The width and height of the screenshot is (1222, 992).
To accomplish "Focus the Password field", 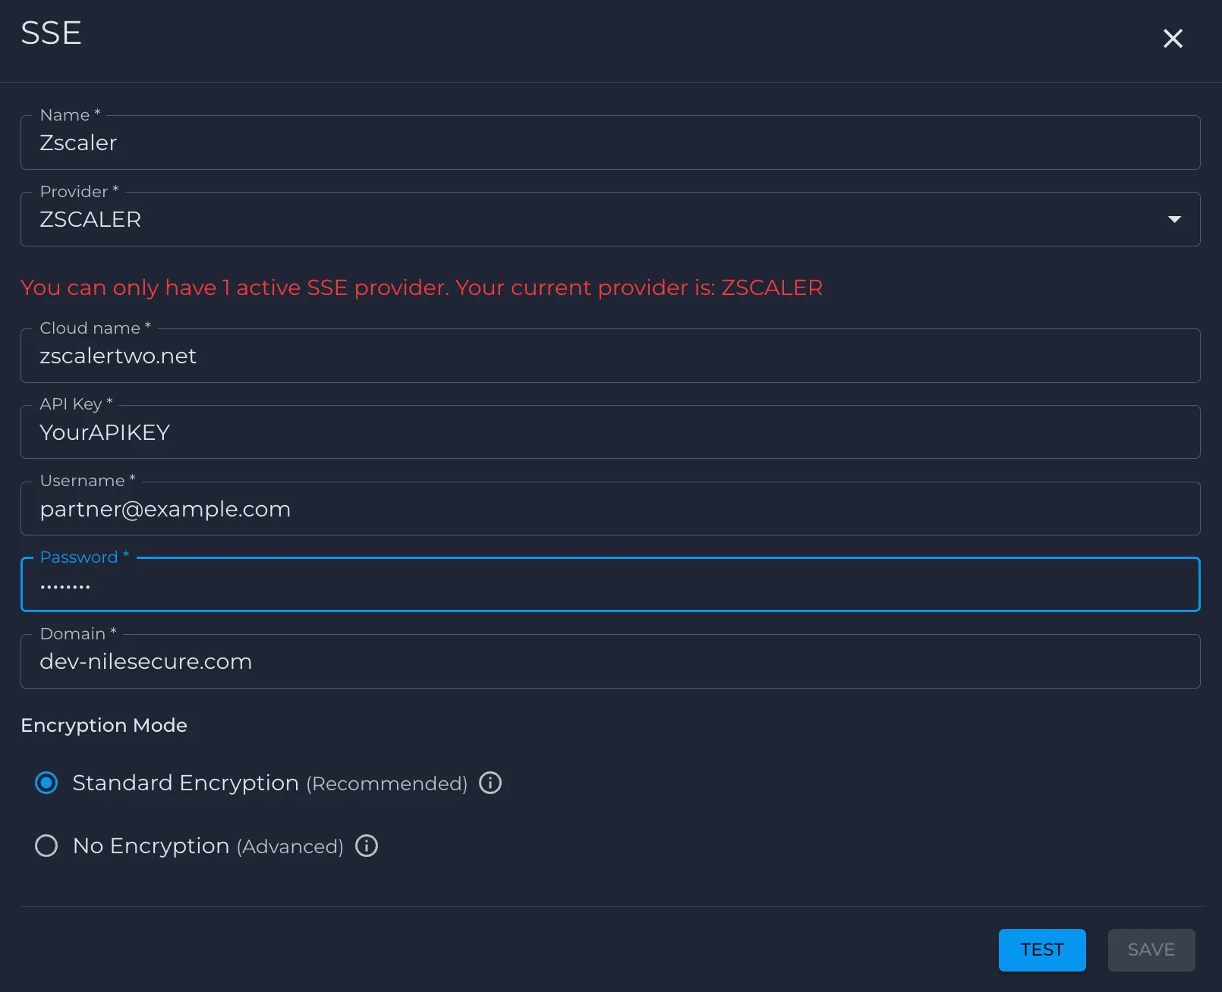I will (610, 585).
